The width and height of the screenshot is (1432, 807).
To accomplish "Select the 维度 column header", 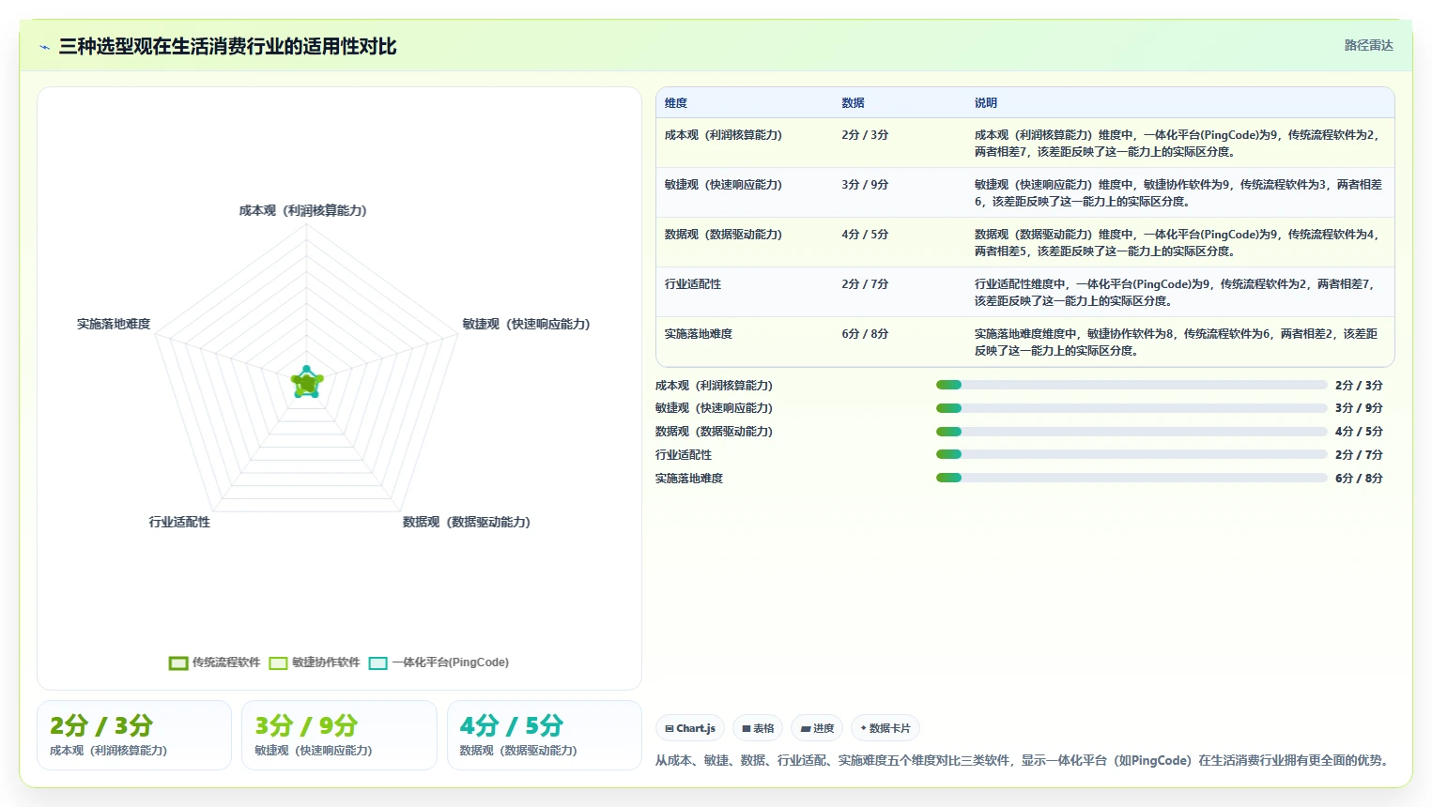I will (x=676, y=103).
